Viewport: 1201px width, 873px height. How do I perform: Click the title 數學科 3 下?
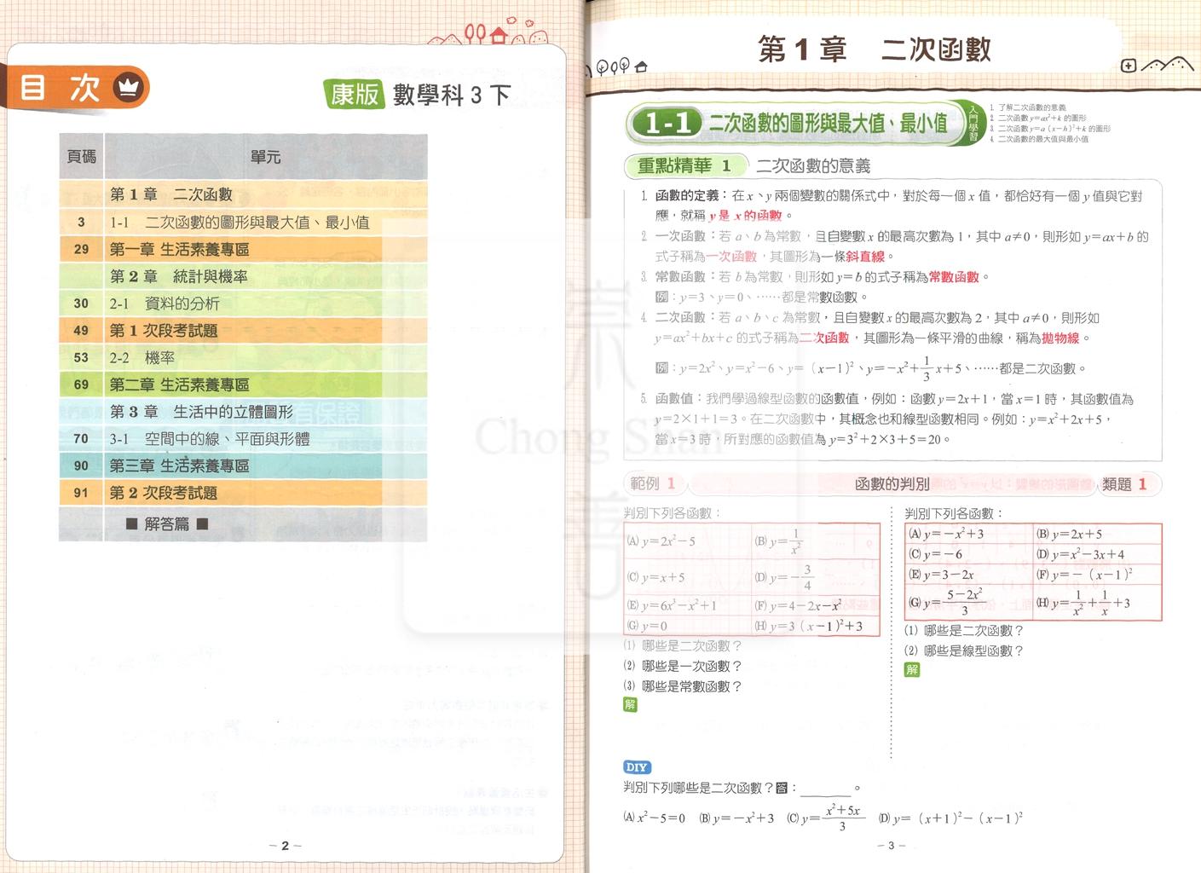[x=452, y=95]
